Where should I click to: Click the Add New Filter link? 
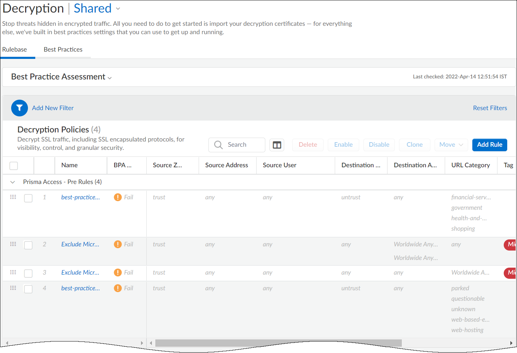(x=53, y=108)
